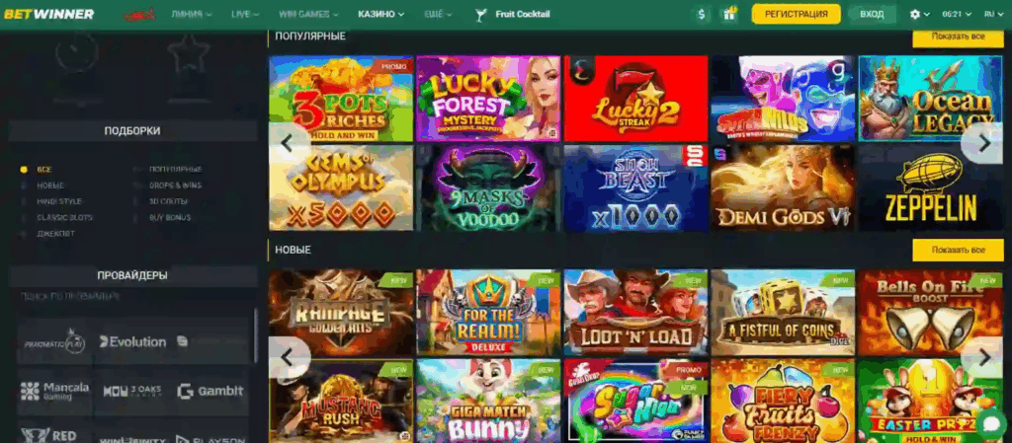Screen dimensions: 1012x443
Task: Open the gift bonus icon
Action: 729,14
